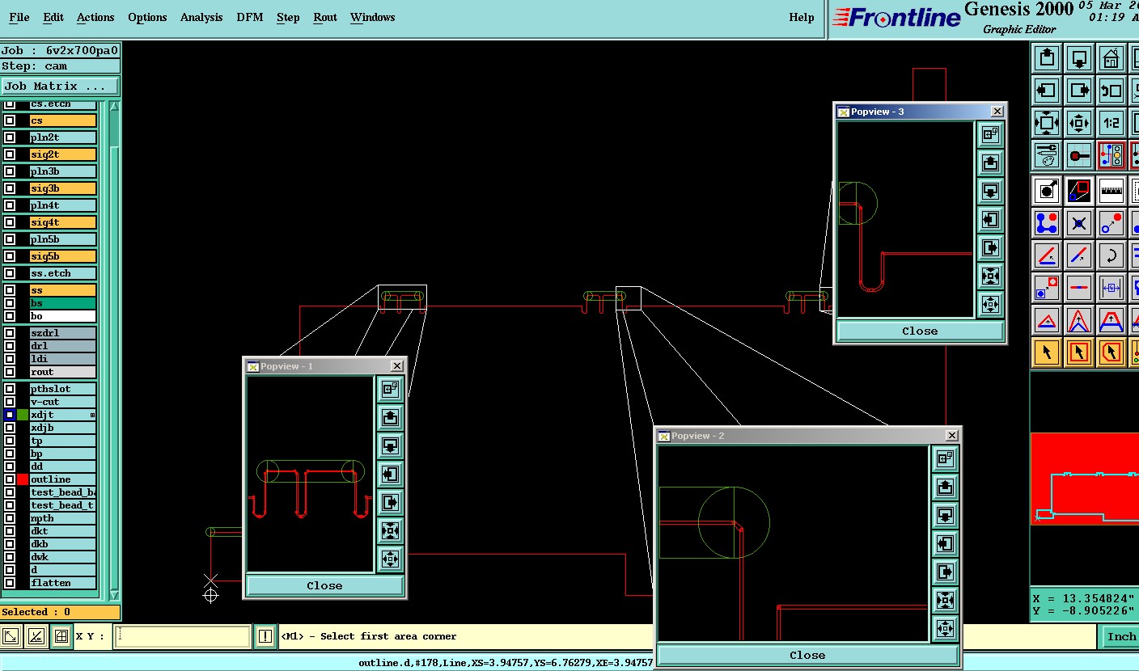Open the DFM menu
1139x671 pixels.
[x=250, y=17]
